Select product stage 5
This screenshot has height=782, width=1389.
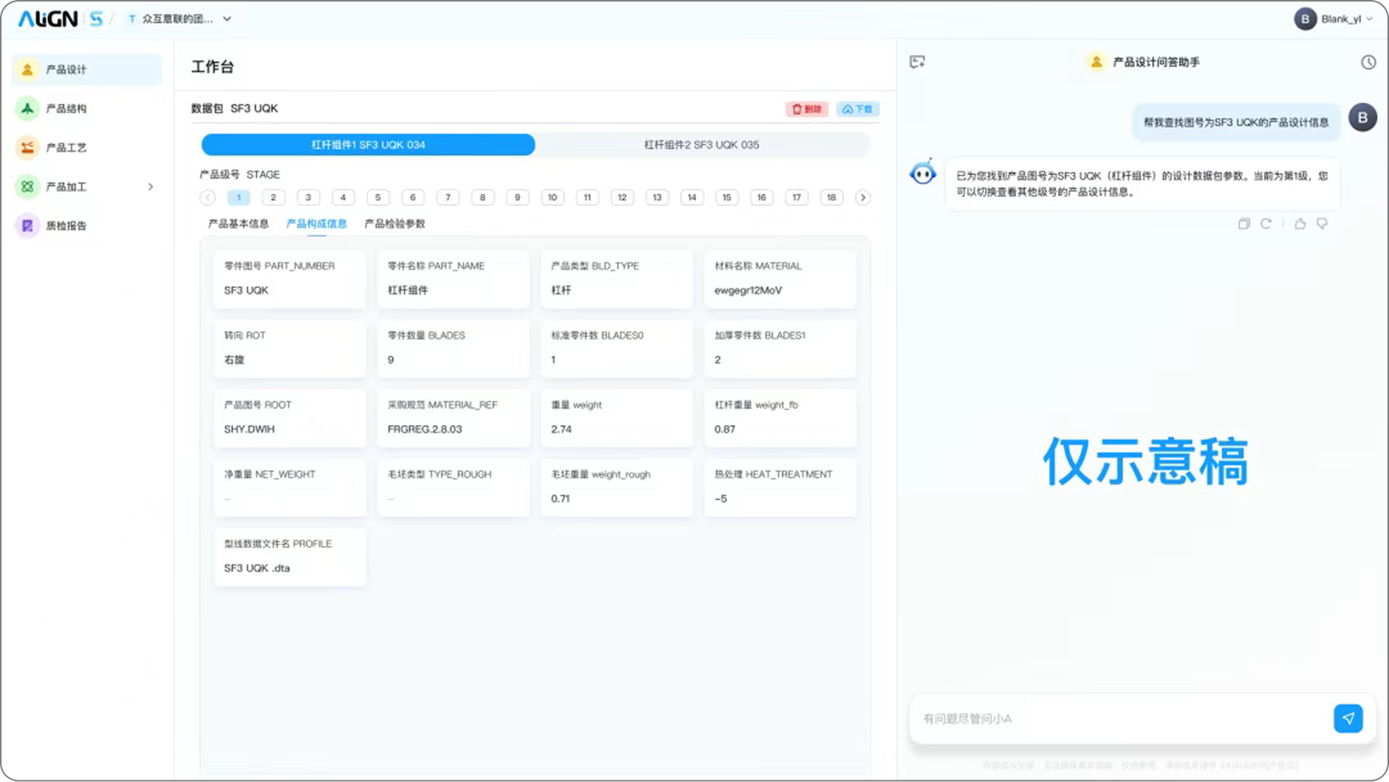pyautogui.click(x=378, y=197)
